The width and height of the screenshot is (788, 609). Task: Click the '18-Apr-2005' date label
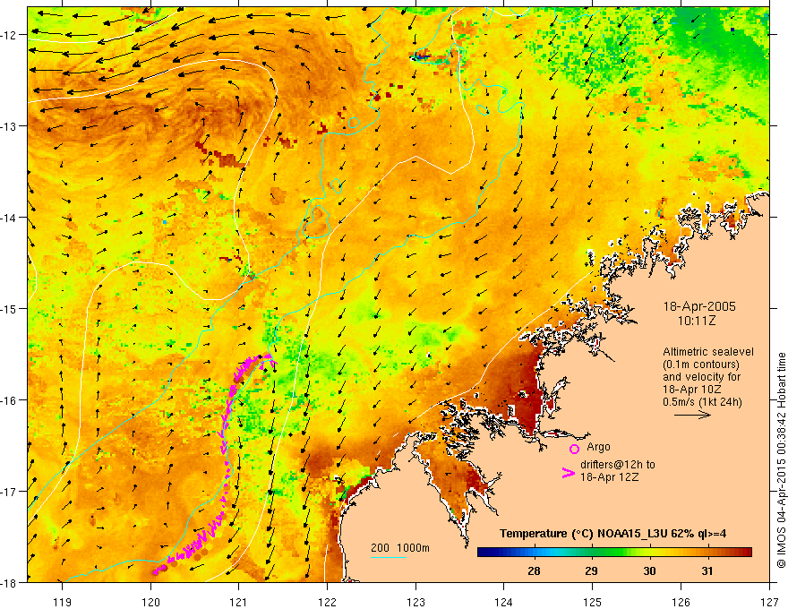click(x=699, y=306)
